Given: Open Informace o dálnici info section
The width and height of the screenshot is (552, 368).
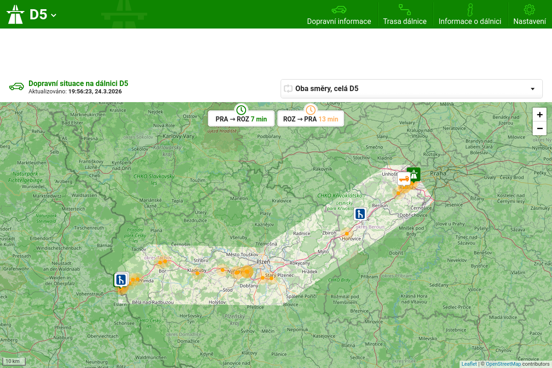Looking at the screenshot, I should coord(470,15).
